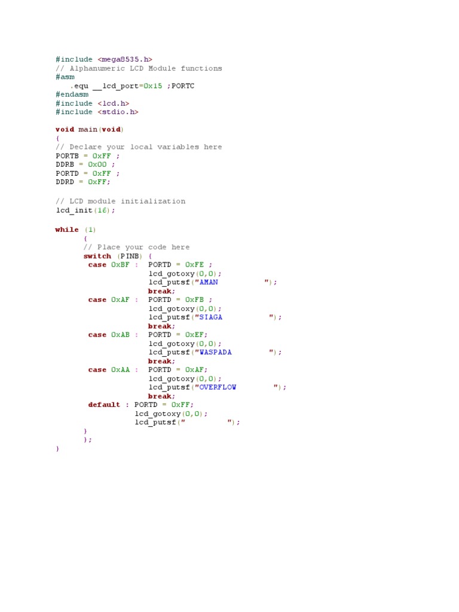459x612 pixels.
Task: Click the 'while (1)' statement
Action: pos(75,229)
